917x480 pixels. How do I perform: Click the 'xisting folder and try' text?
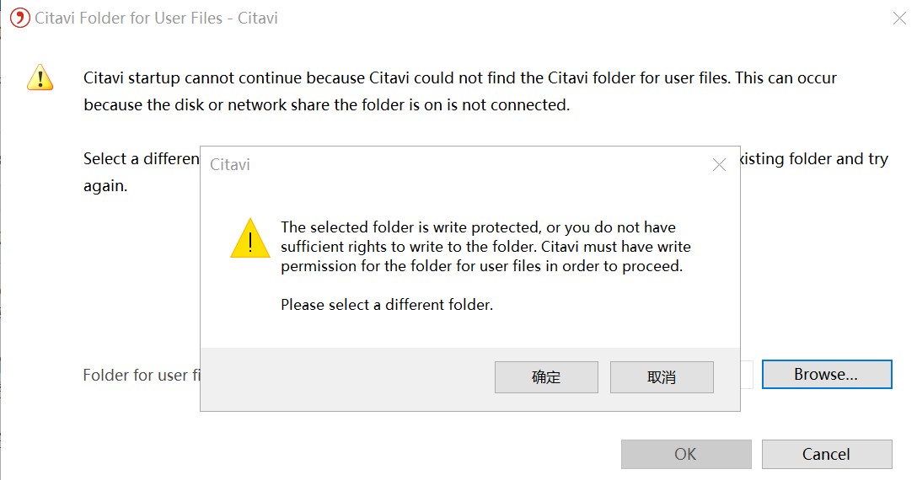[813, 159]
